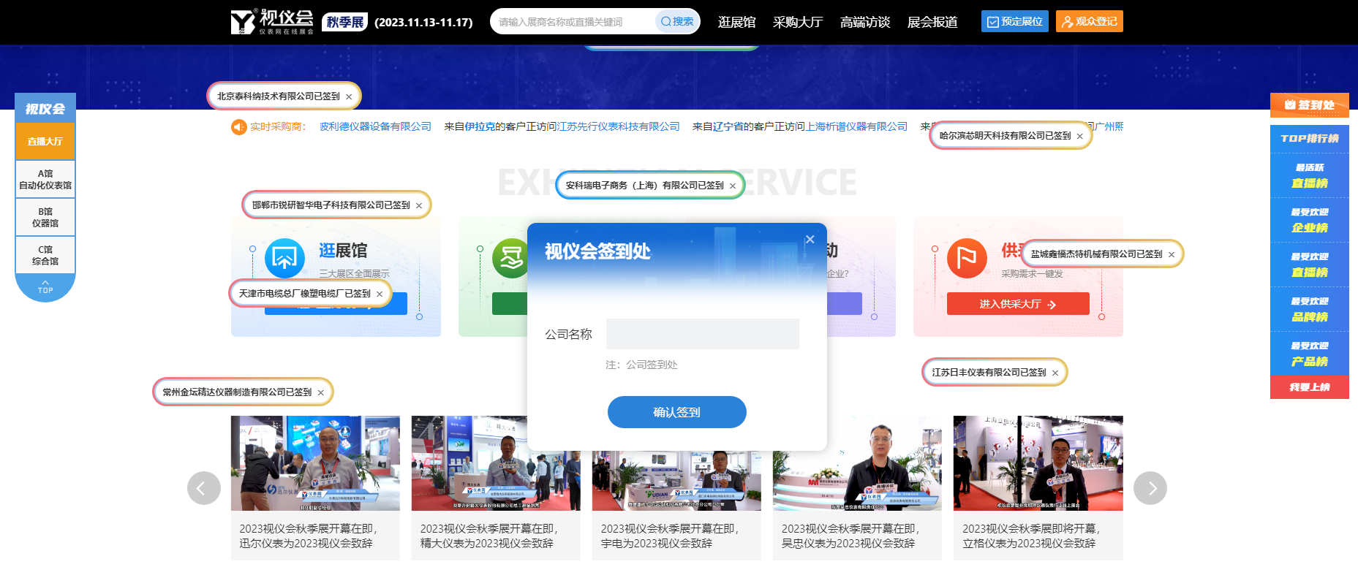
Task: Dismiss the 哈尔滨芯明天科技有限公司已签到 notice
Action: point(1079,136)
